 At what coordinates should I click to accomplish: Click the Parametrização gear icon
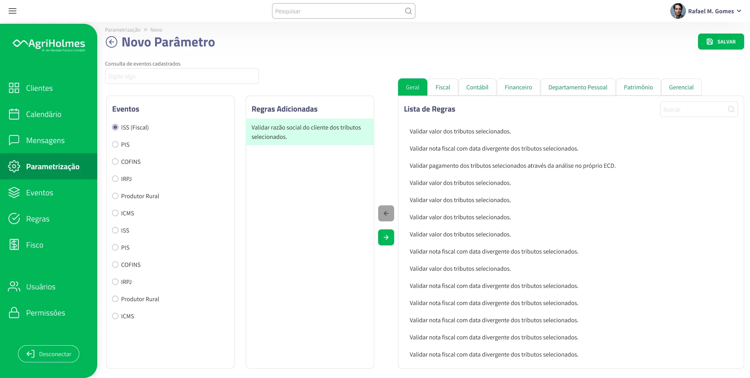(14, 166)
